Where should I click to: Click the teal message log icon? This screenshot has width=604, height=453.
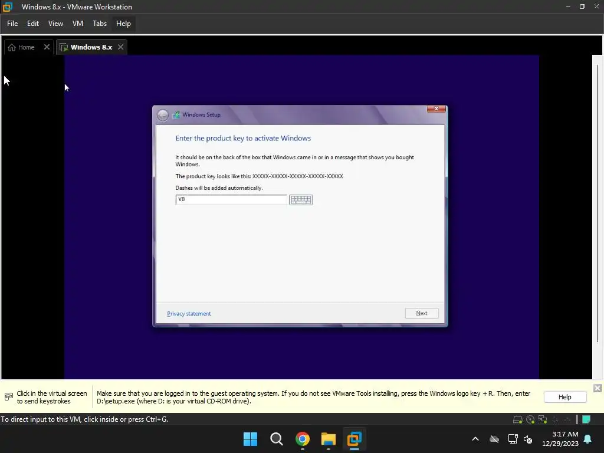586,419
